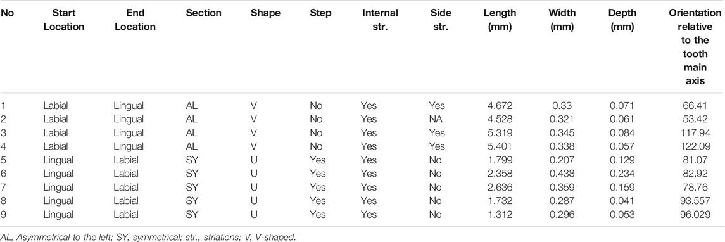Click the orientation relative to tooth axis header
The height and width of the screenshot is (242, 725).
[x=695, y=47]
